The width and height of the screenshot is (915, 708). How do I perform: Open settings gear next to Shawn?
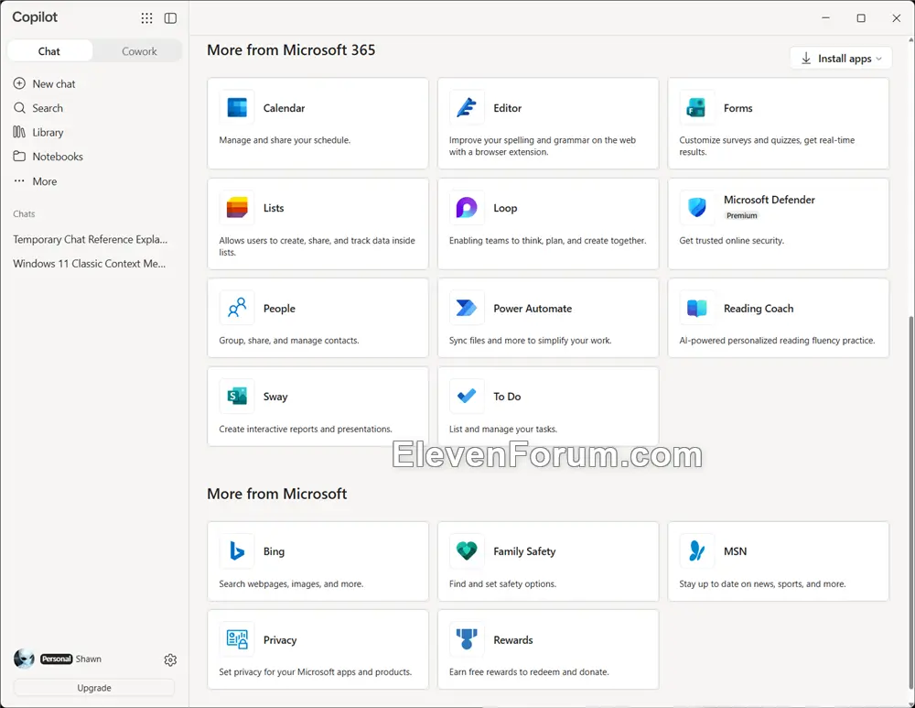170,659
